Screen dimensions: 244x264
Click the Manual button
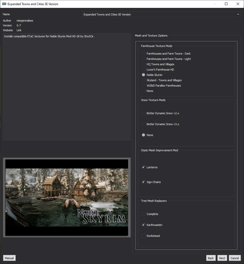click(9, 258)
